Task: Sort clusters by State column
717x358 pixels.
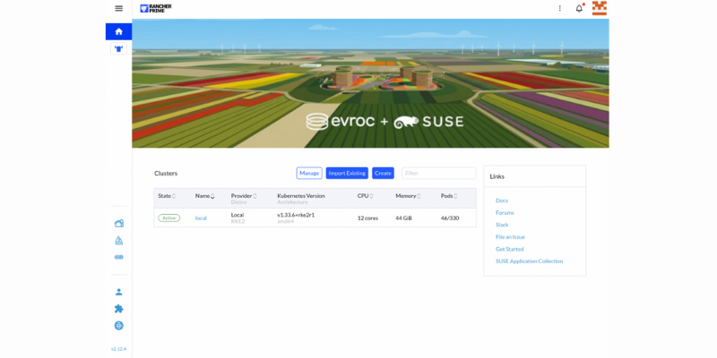Action: (x=167, y=196)
